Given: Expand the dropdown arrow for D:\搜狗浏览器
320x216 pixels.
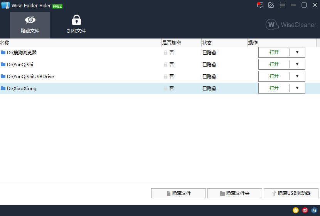Looking at the screenshot, I should pyautogui.click(x=297, y=52).
